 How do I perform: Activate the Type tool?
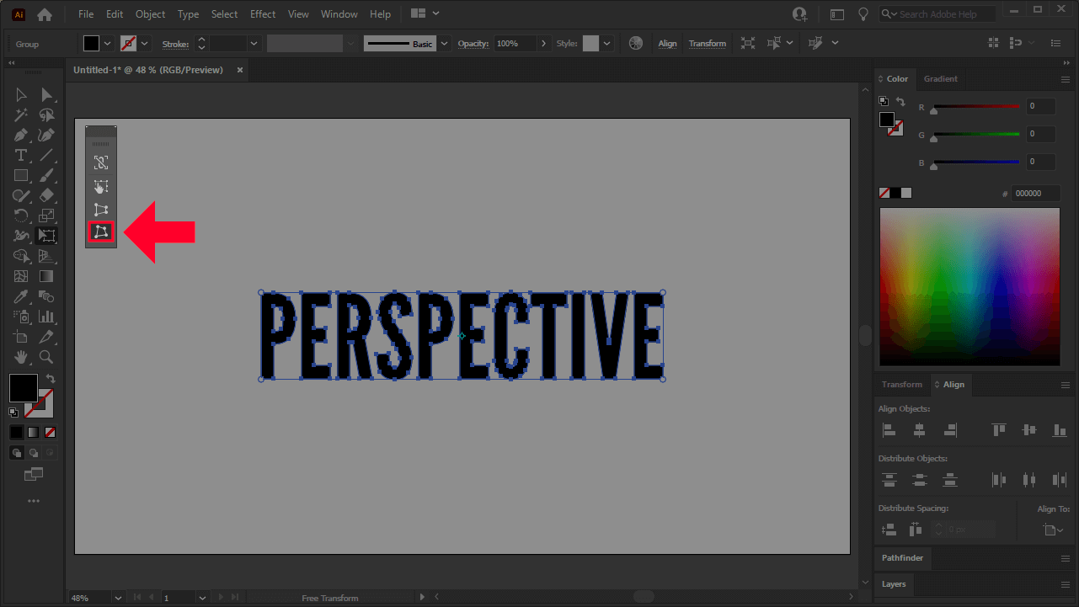(21, 155)
